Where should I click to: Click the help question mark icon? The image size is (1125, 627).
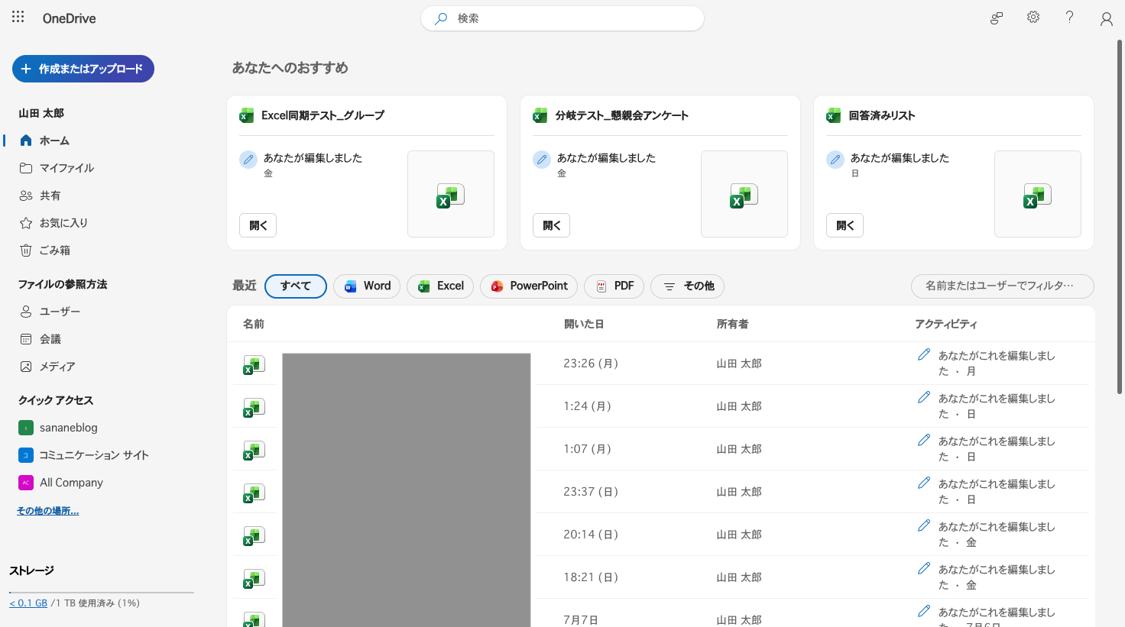click(1070, 18)
